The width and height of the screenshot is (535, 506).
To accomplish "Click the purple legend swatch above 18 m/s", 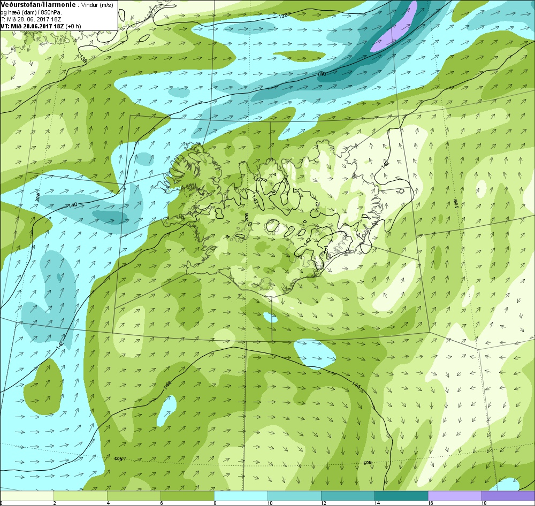I will point(508,495).
